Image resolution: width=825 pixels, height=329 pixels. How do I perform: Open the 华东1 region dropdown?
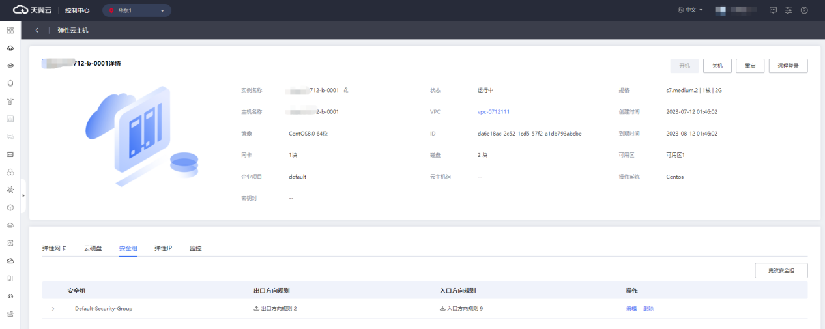[x=136, y=10]
